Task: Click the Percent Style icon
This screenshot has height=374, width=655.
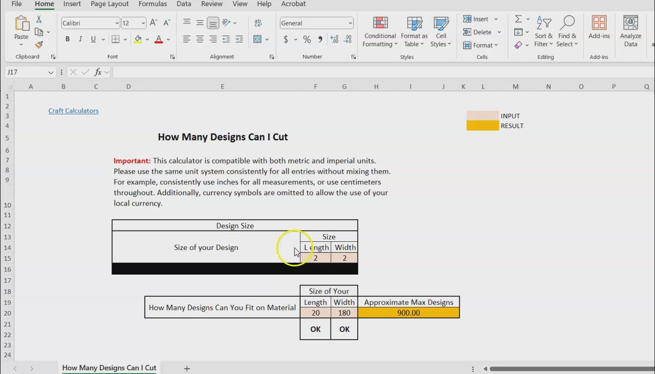Action: point(307,39)
